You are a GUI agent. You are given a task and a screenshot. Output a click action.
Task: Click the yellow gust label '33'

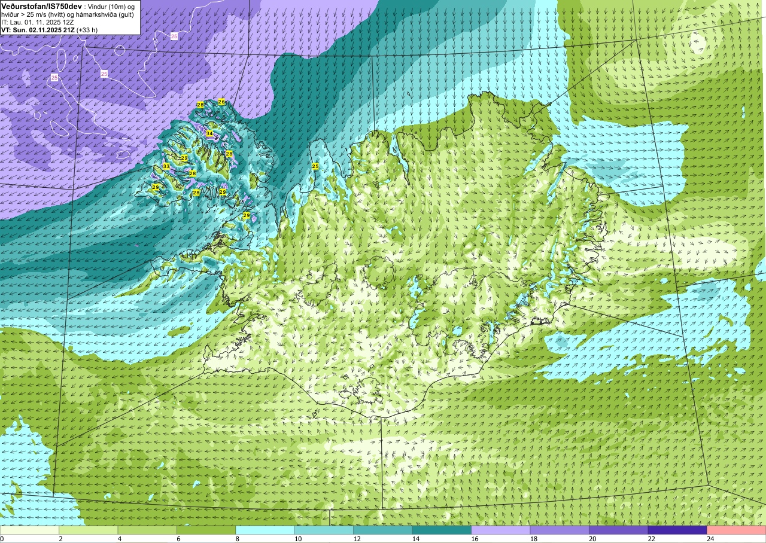point(166,166)
